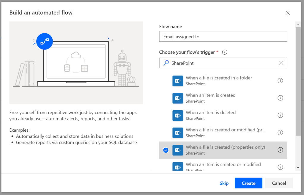304x195 pixels.
Task: Open info for 'When a file is created in a folder'
Action: (280, 81)
